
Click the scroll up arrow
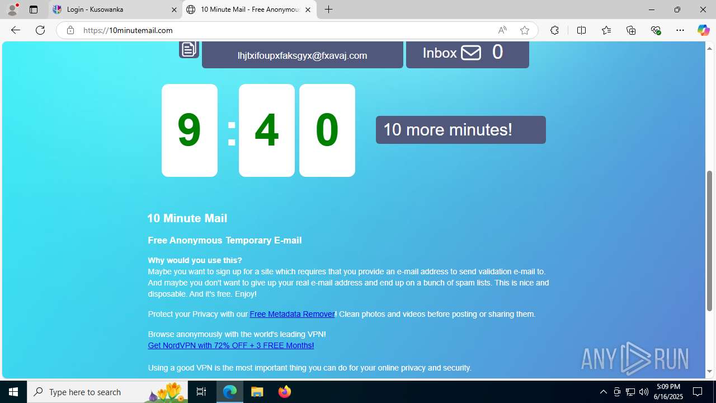[x=709, y=48]
